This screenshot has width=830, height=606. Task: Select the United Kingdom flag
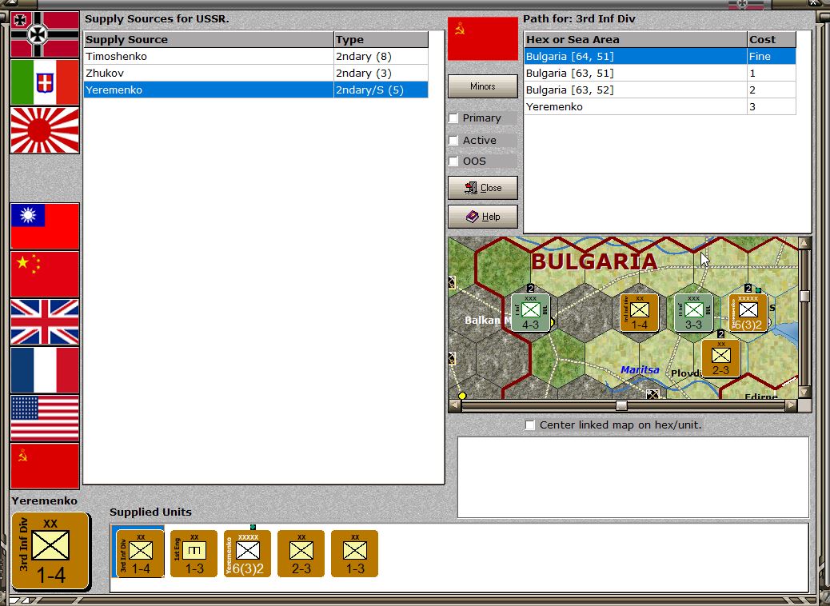(x=45, y=322)
